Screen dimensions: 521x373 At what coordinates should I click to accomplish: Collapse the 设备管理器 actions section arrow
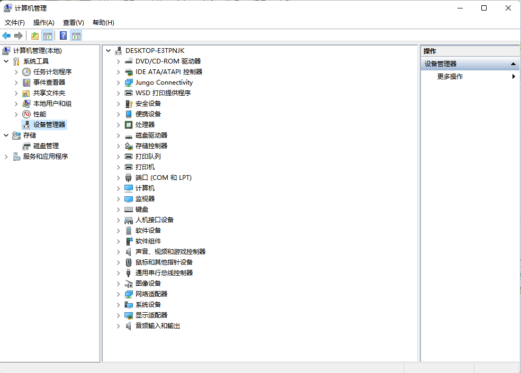coord(513,64)
